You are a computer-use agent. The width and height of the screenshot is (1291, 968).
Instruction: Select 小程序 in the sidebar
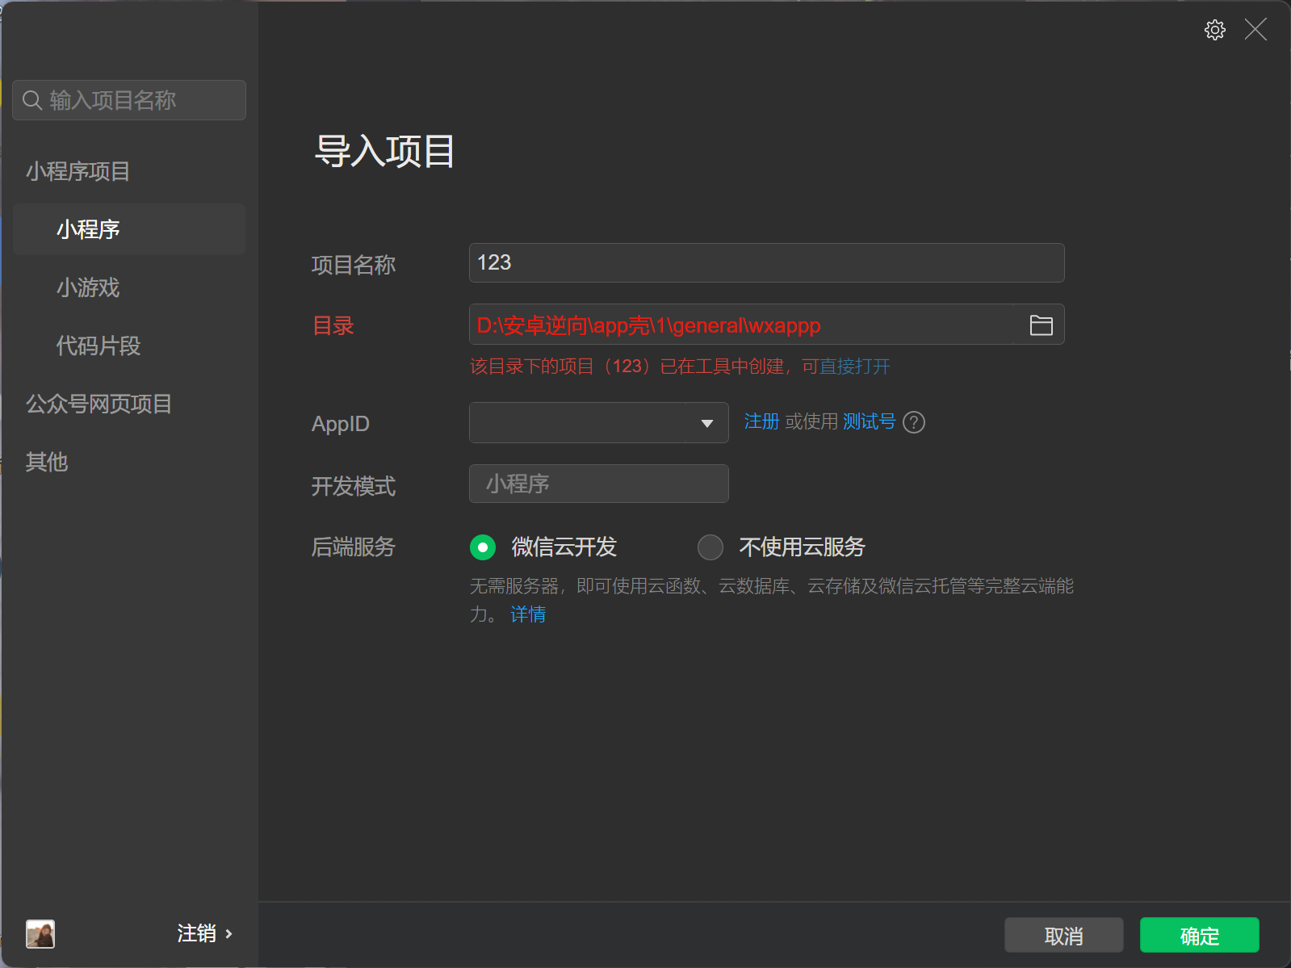[88, 230]
